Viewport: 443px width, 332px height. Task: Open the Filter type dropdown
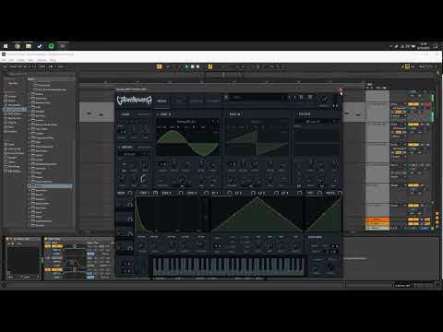tap(314, 122)
